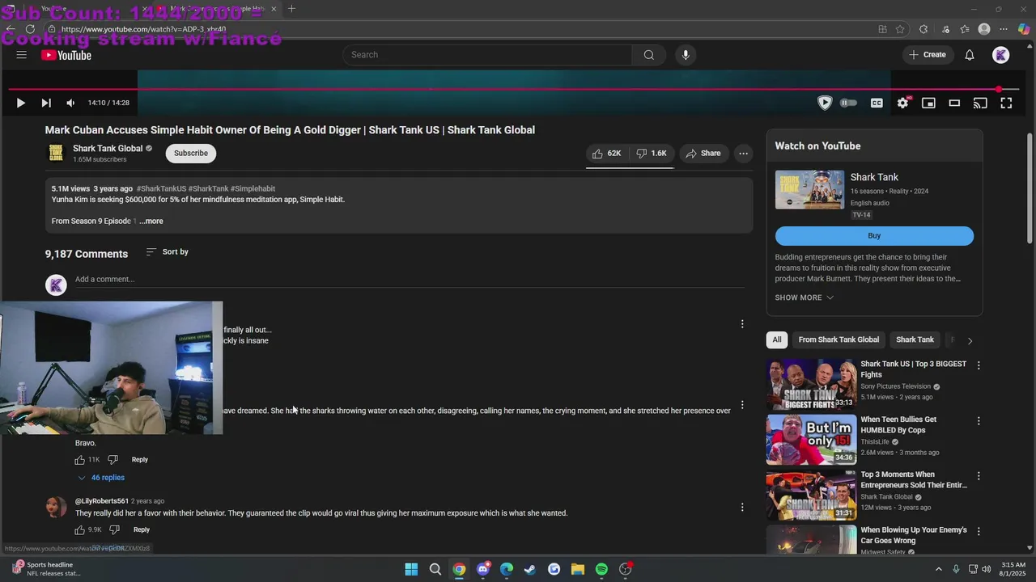
Task: Reply to LilyRoberts561's comment
Action: tap(142, 530)
